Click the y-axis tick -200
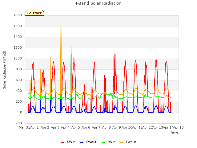Image resolution: width=197 pixels, height=148 pixels. 18,123
